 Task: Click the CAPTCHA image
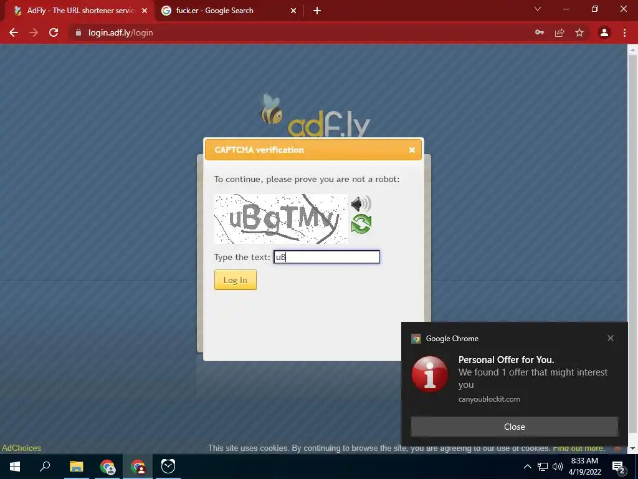point(281,219)
